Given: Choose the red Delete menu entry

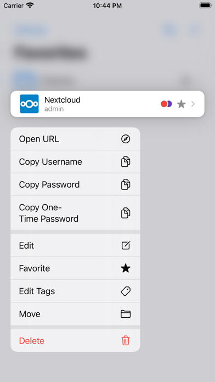Looking at the screenshot, I should (75, 340).
